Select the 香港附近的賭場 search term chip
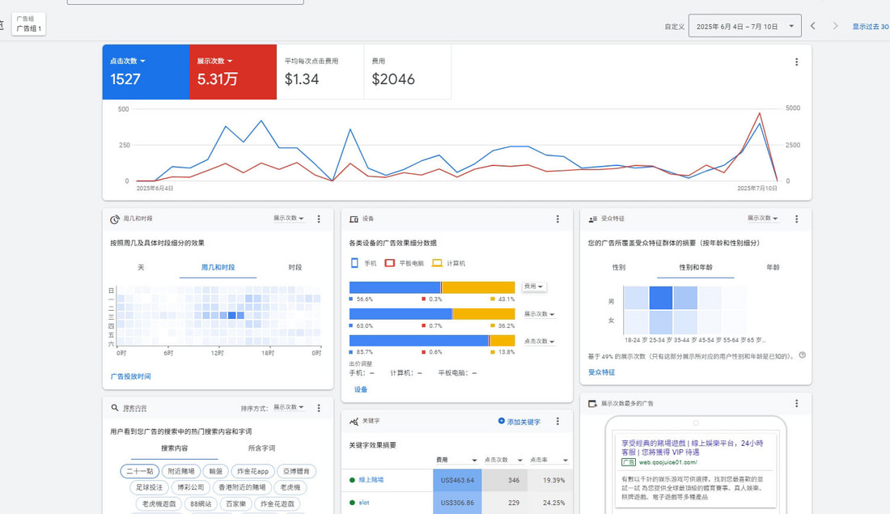890x514 pixels. 243,487
